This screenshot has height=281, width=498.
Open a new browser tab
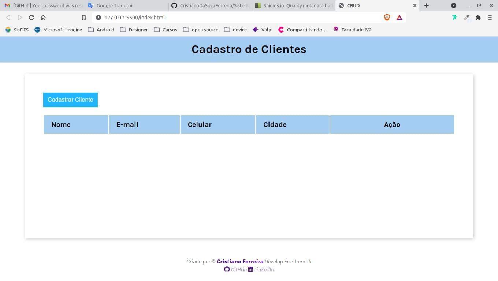tap(426, 5)
